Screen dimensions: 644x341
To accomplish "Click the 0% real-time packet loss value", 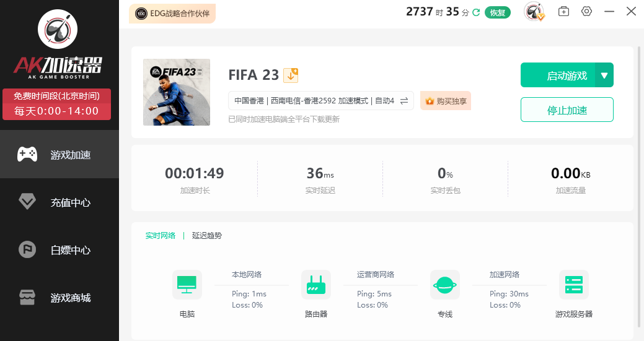I will point(445,173).
